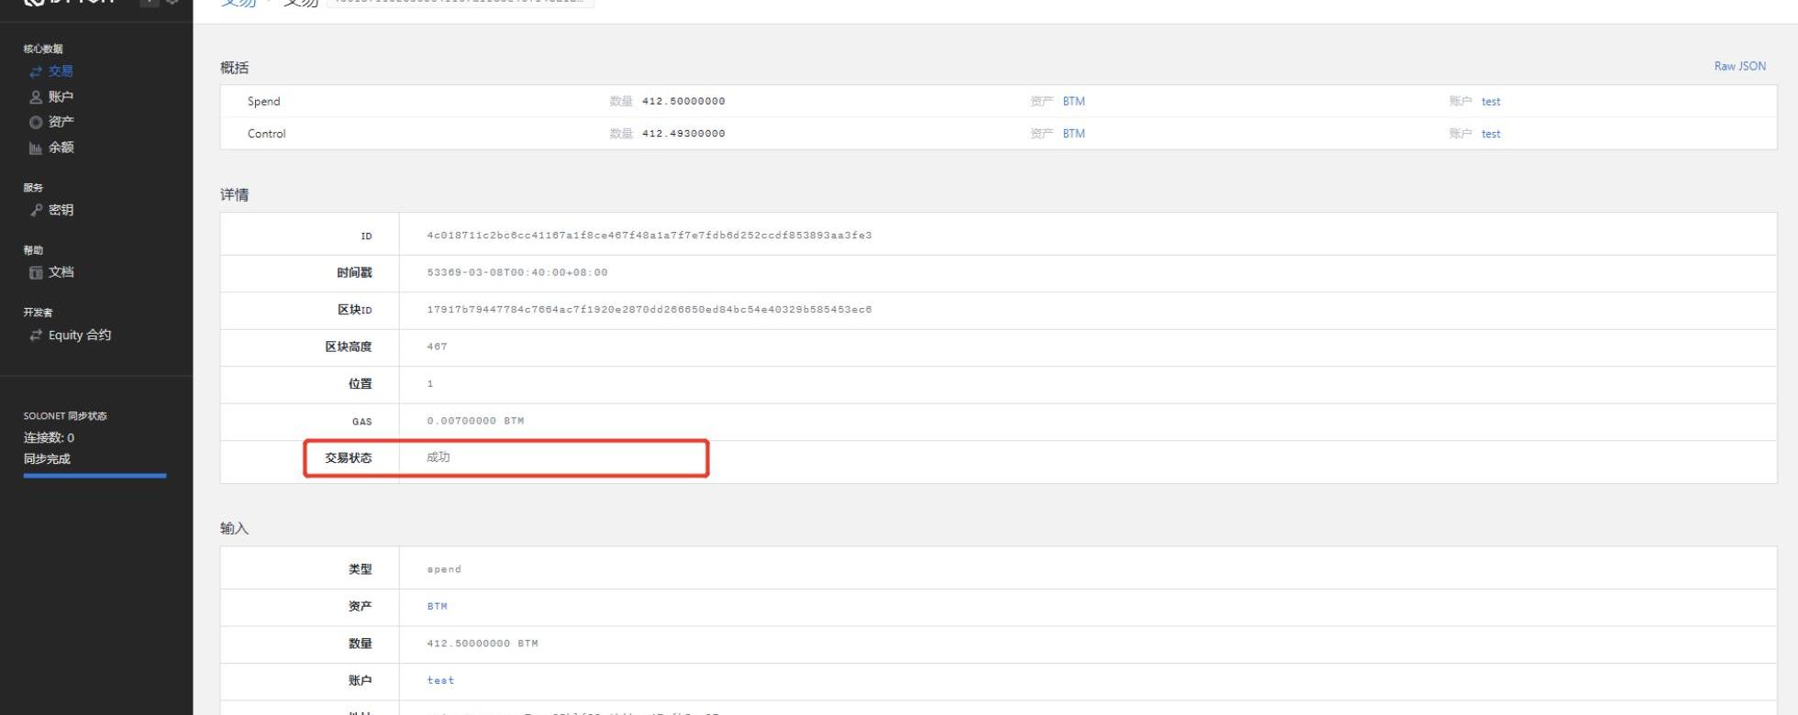Click the transaction ID hash value

[x=649, y=236]
